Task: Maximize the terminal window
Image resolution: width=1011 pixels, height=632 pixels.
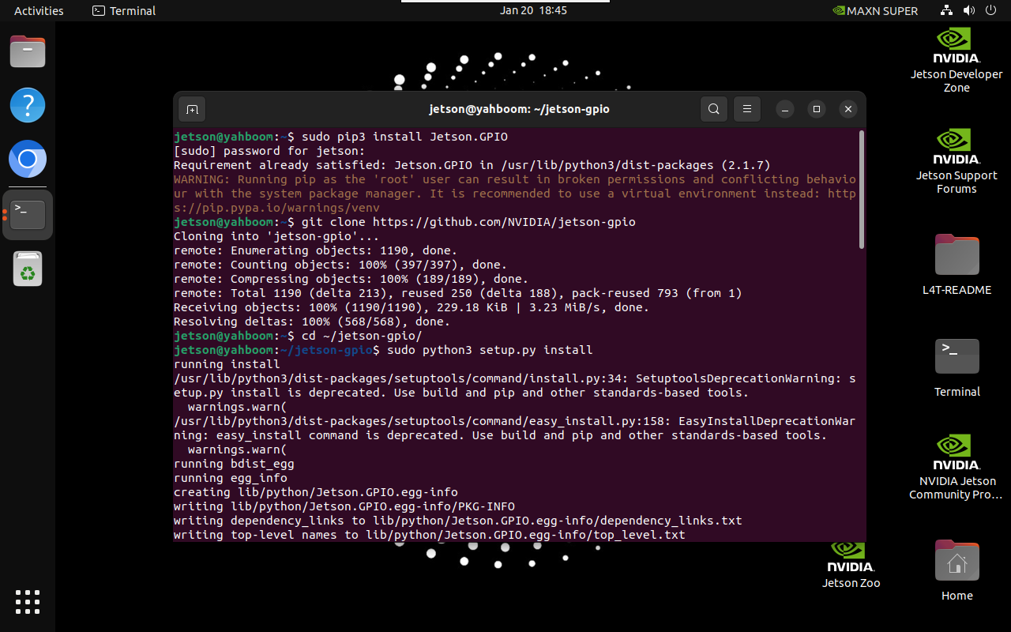Action: coord(817,109)
